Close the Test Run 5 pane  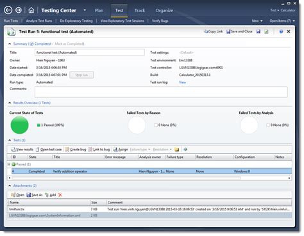(289, 31)
